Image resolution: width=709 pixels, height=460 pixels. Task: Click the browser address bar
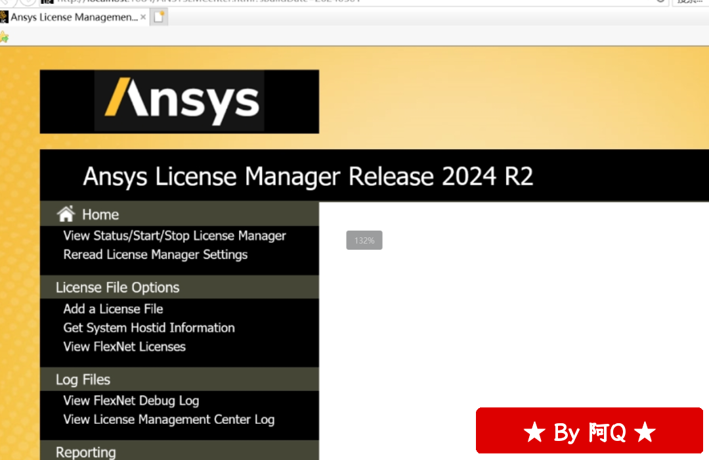click(328, 1)
